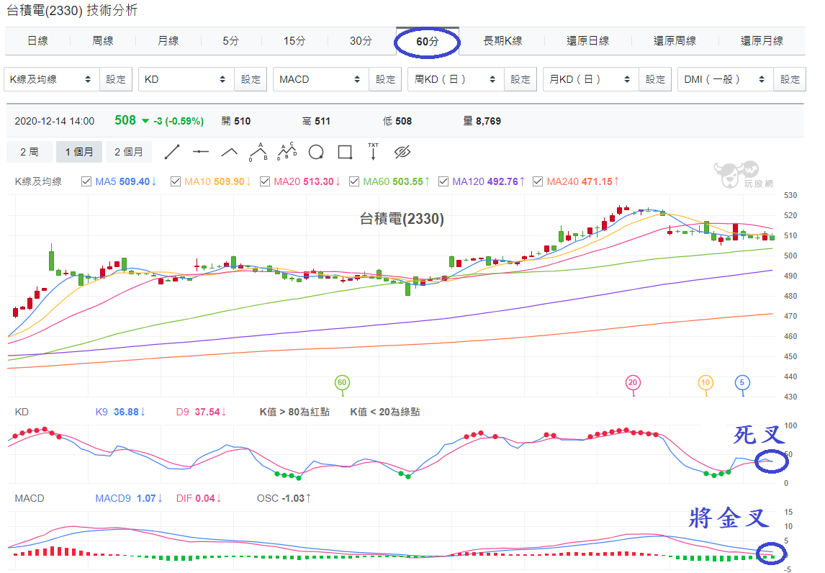Toggle the MA120 moving average checkbox
Viewport: 825px width, 573px height.
(x=443, y=181)
